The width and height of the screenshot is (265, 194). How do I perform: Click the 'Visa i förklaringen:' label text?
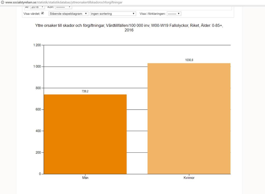[x=153, y=14]
